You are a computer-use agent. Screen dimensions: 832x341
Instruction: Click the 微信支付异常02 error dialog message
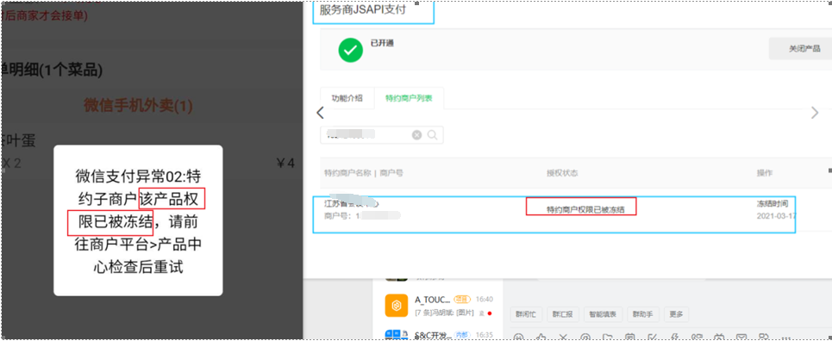pyautogui.click(x=138, y=220)
